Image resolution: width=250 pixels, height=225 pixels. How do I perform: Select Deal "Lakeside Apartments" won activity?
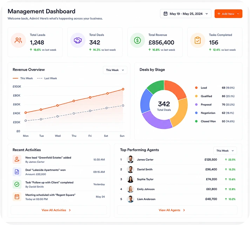(59, 172)
